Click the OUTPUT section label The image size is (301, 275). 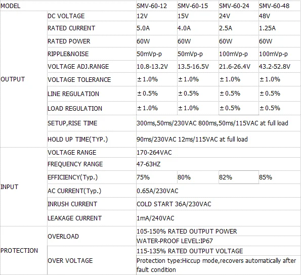click(13, 79)
